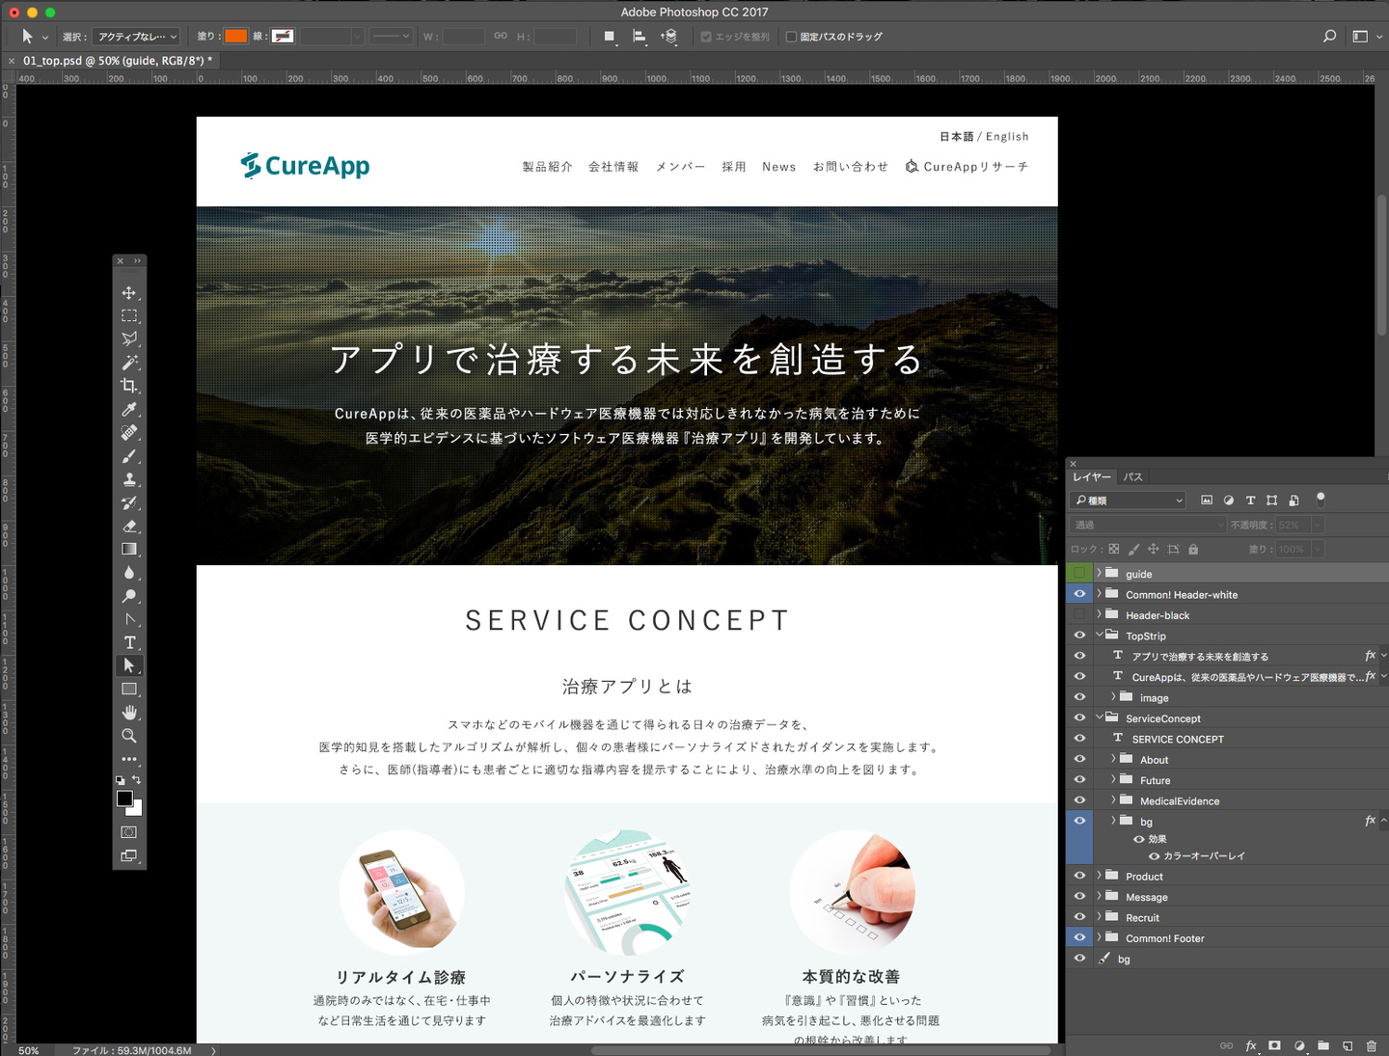Viewport: 1389px width, 1056px height.
Task: Select the レイヤー panel tab
Action: click(x=1092, y=476)
